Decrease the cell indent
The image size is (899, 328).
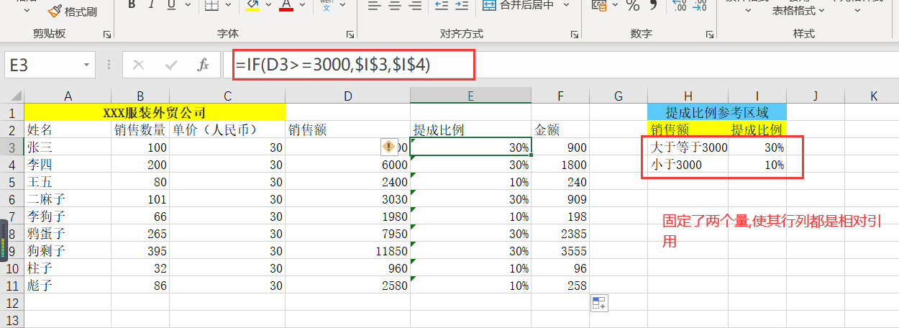442,6
